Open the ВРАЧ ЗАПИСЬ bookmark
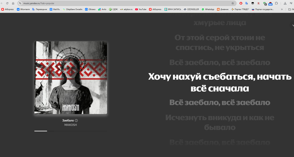The height and width of the screenshot is (157, 294). coord(173,9)
